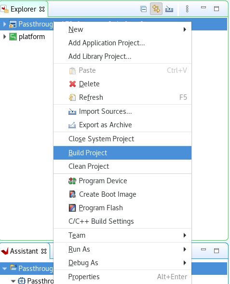Toggle Link with Editor button
The width and height of the screenshot is (230, 284).
(x=156, y=9)
